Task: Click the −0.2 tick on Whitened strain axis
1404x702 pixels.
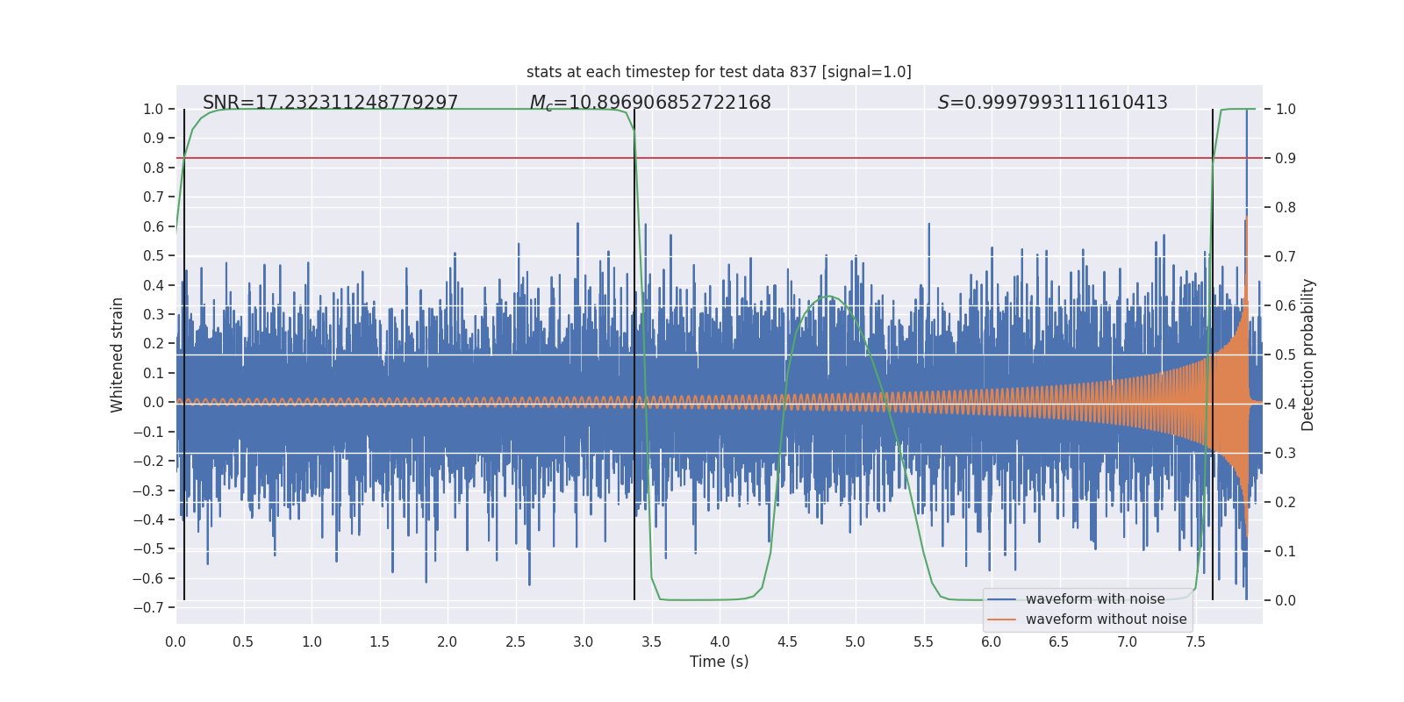Action: click(x=148, y=461)
